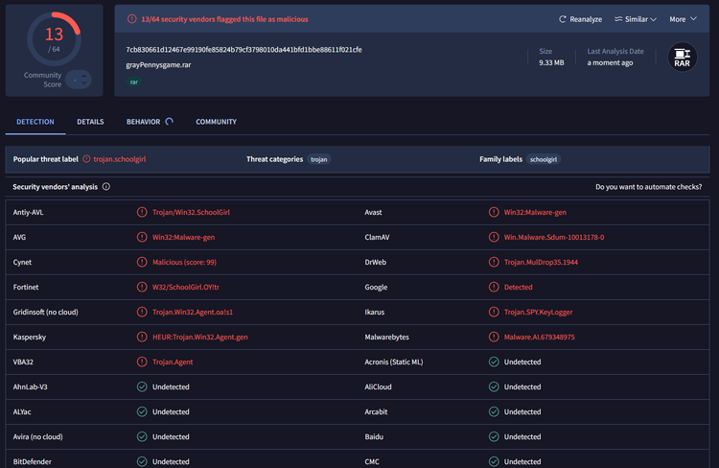The width and height of the screenshot is (719, 468).
Task: Click the info icon beside Security vendors' analysis
Action: [x=106, y=187]
